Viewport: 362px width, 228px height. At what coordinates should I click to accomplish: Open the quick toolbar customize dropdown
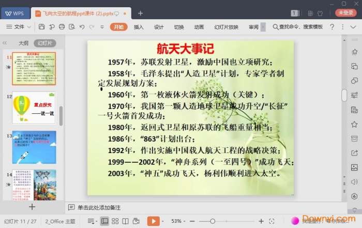(x=102, y=27)
